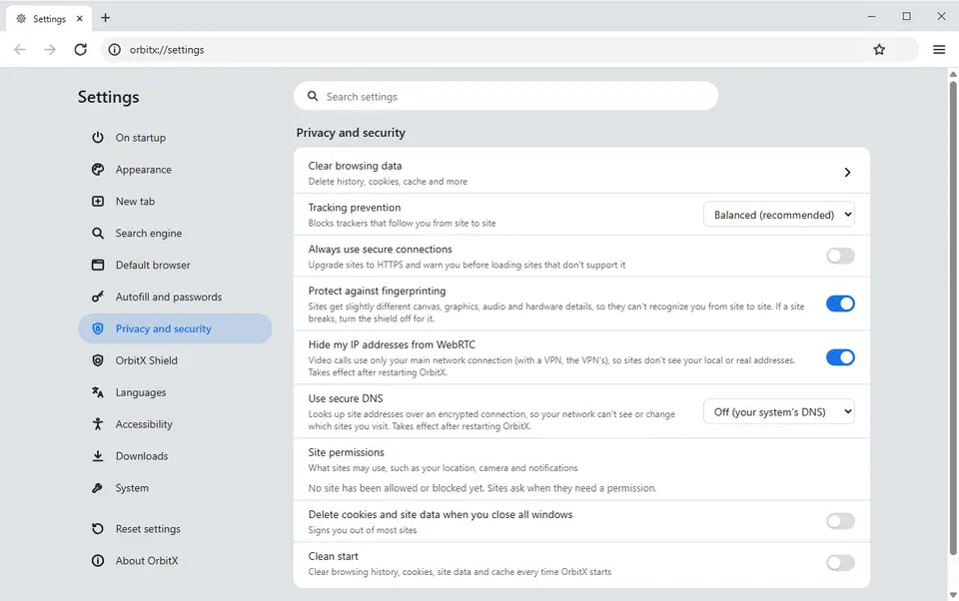Open the hamburger main menu
Image resolution: width=959 pixels, height=601 pixels.
939,50
